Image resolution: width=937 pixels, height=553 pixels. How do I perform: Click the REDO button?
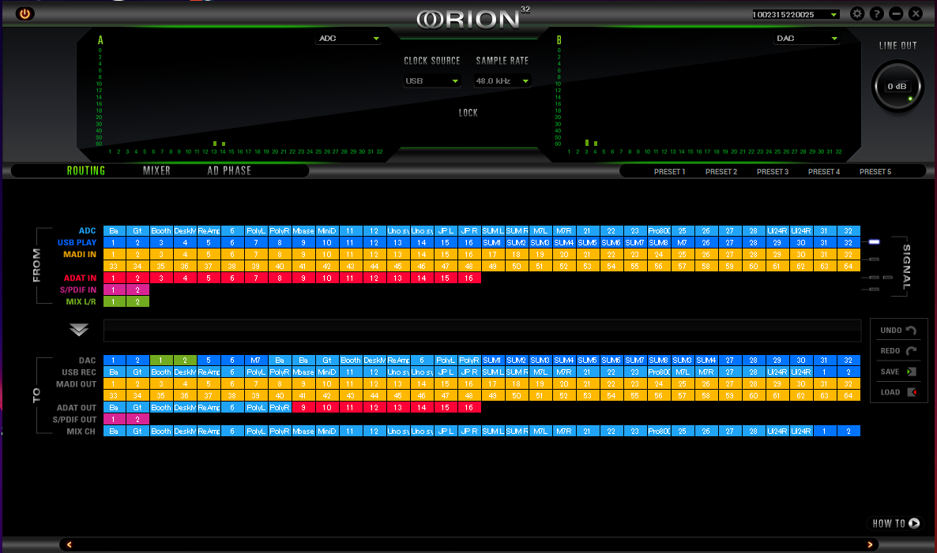point(897,351)
